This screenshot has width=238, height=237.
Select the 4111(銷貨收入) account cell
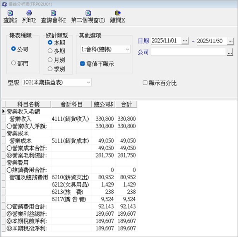[72, 119]
